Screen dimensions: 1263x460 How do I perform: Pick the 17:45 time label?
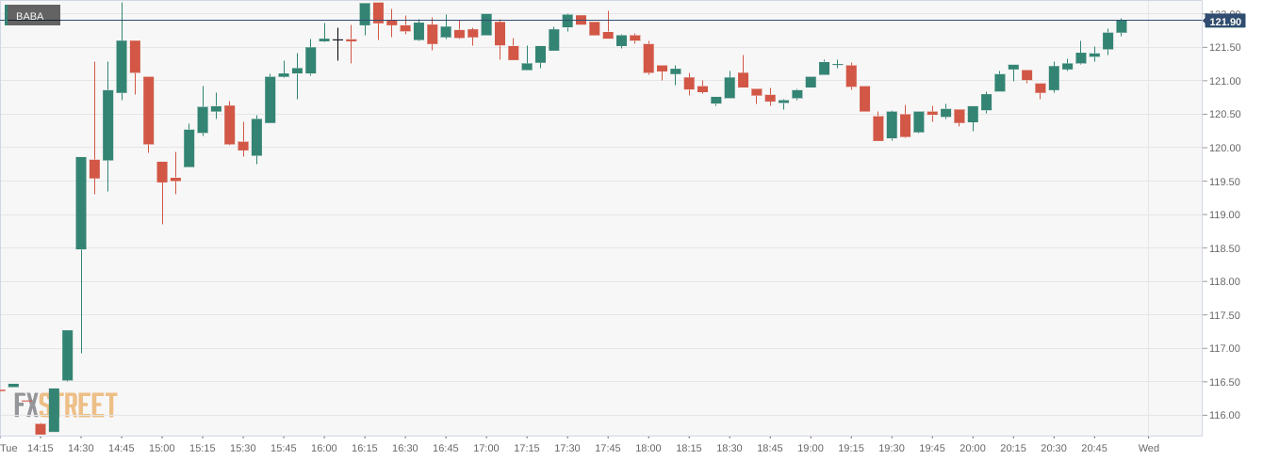(608, 448)
